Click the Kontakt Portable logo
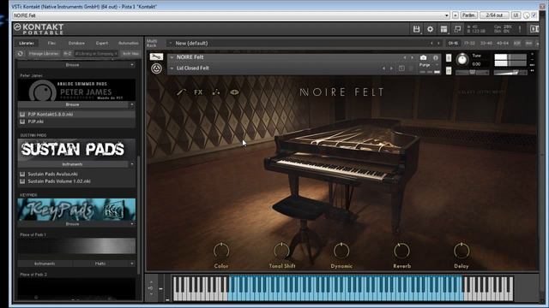The height and width of the screenshot is (308, 549). pyautogui.click(x=39, y=29)
